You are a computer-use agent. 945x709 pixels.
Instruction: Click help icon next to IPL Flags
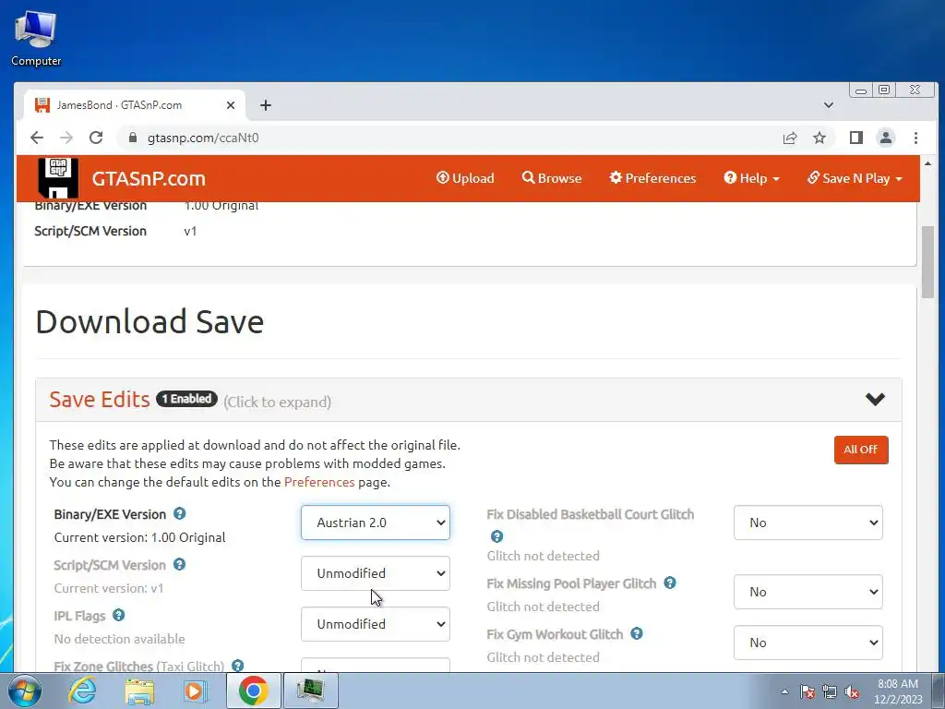(119, 615)
